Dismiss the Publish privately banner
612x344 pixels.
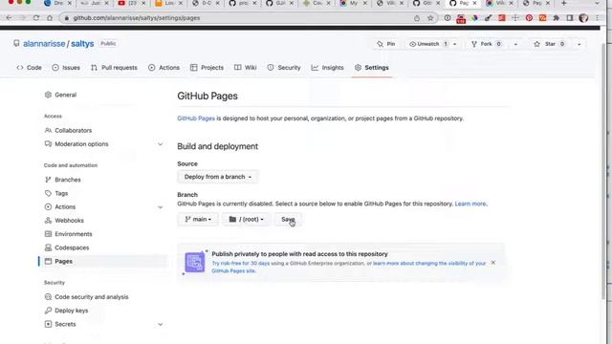[493, 263]
